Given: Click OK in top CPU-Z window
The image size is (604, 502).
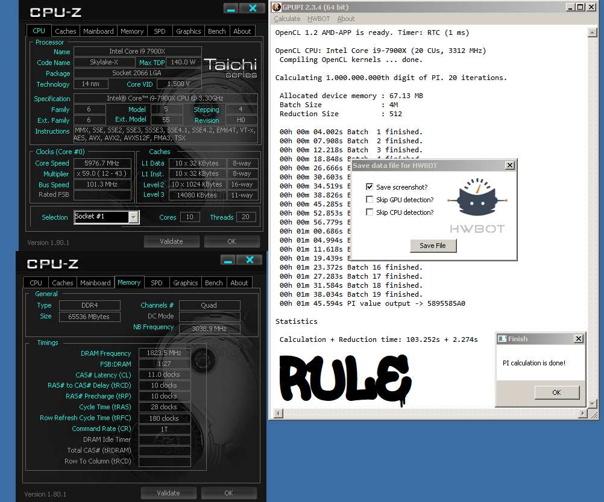Looking at the screenshot, I should point(231,241).
